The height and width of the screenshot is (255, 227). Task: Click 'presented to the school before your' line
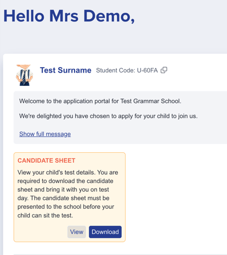(x=66, y=207)
